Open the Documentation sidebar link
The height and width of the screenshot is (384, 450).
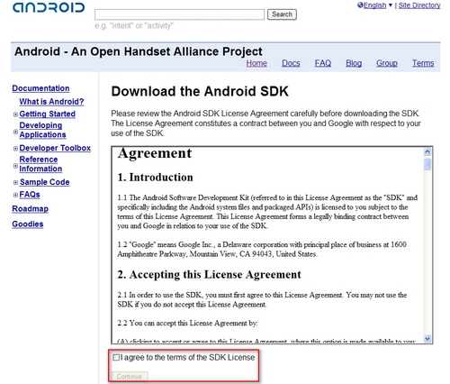click(40, 88)
